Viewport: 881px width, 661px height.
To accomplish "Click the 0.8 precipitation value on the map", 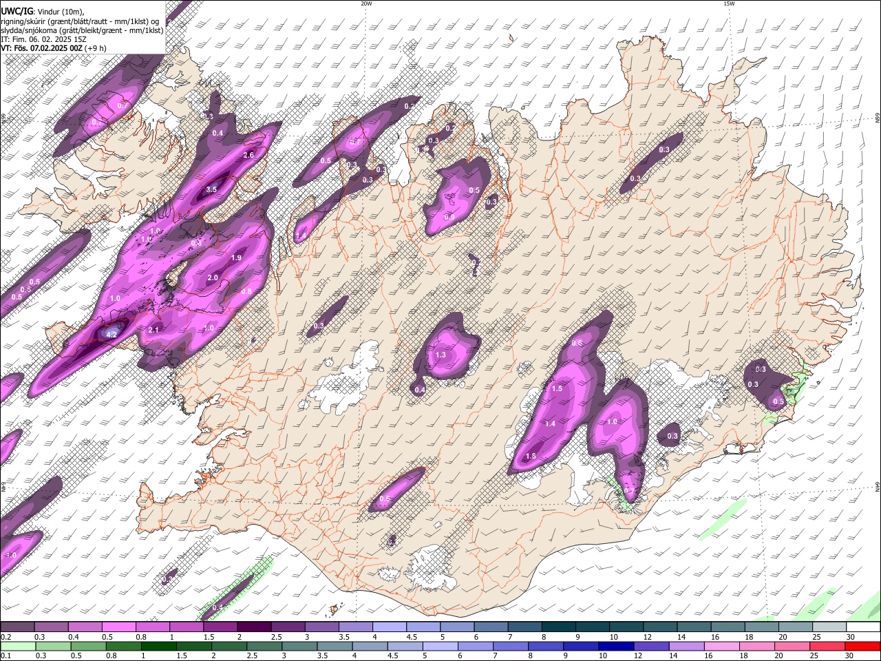I will [246, 291].
